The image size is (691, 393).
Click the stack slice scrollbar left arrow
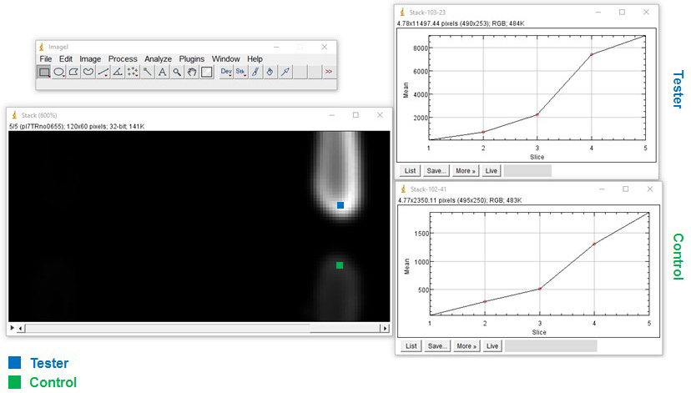click(x=21, y=328)
